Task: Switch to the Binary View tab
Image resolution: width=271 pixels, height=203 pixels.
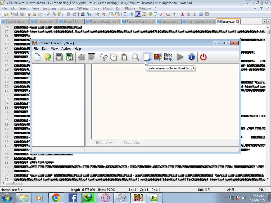Action: (x=132, y=143)
